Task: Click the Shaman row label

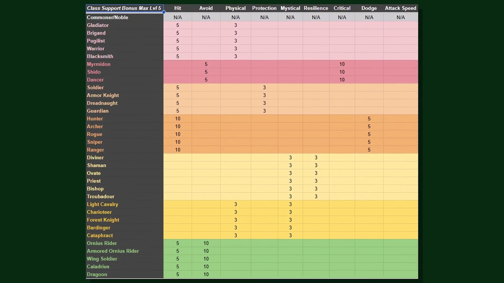Action: pyautogui.click(x=97, y=165)
